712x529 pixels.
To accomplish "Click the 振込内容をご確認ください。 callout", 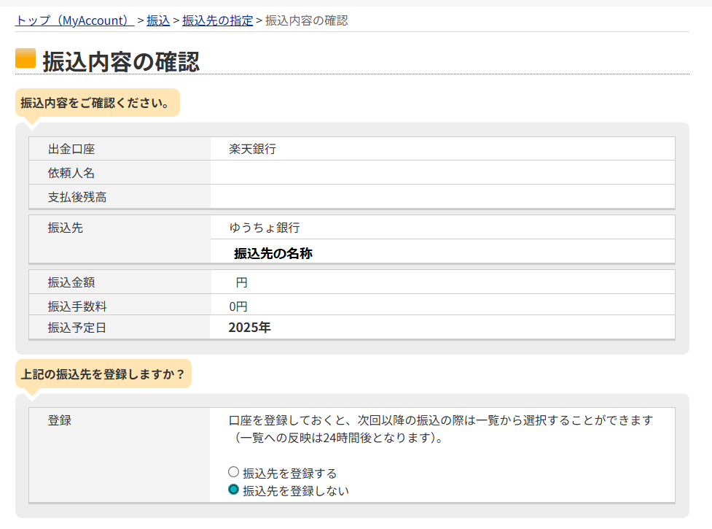I will [96, 103].
